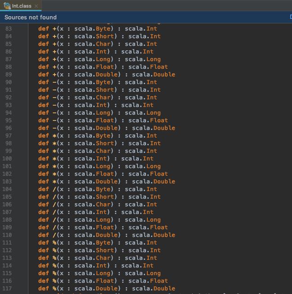Click return type 'Double' on line 110
The width and height of the screenshot is (292, 294).
pos(164,235)
